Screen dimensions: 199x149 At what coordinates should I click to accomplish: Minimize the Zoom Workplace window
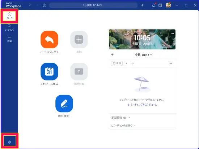[x=177, y=5]
